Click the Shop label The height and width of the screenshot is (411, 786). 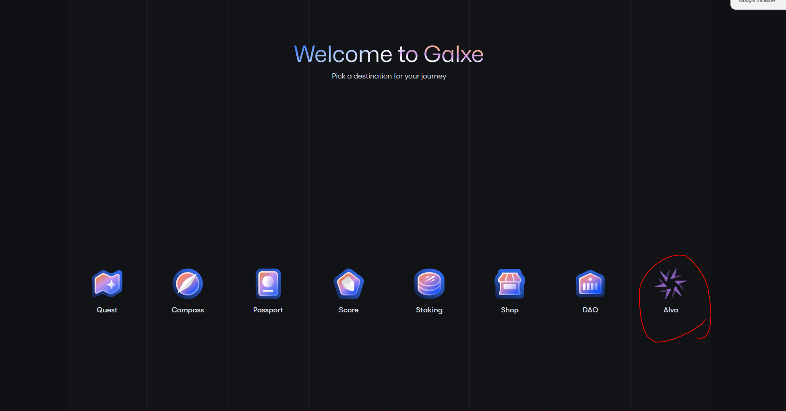[x=510, y=310]
